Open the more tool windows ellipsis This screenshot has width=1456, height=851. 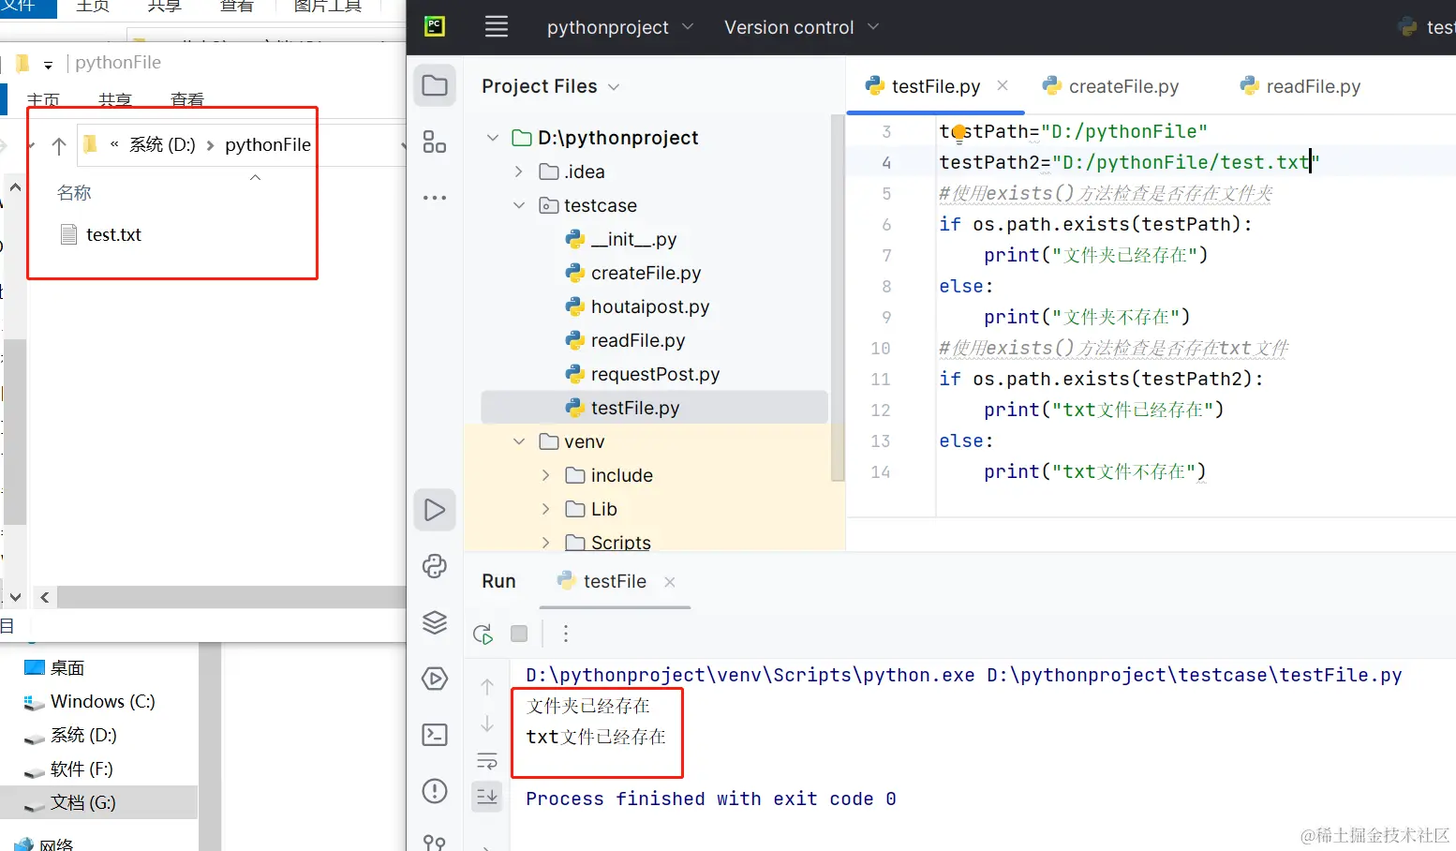[x=435, y=198]
